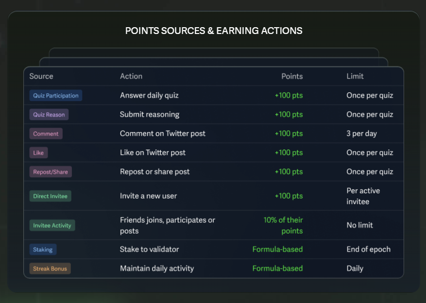Click '+100 pts' in Like on Twitter row
The image size is (426, 303).
coord(289,152)
